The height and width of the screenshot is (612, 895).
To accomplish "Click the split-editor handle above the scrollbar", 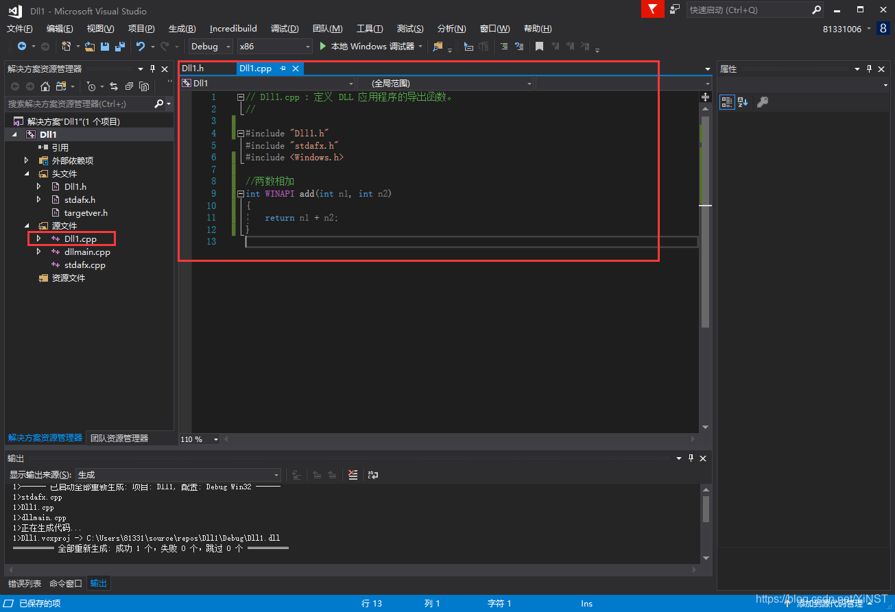I will point(706,97).
